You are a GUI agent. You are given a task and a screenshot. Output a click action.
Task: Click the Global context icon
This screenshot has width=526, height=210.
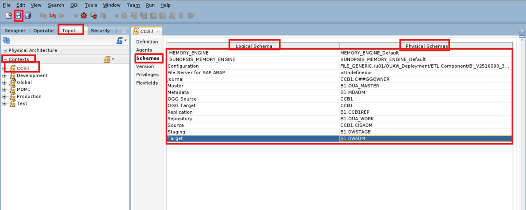point(13,83)
